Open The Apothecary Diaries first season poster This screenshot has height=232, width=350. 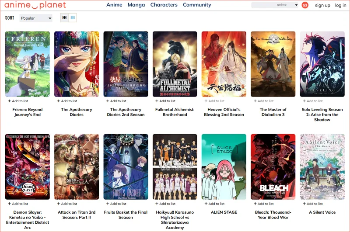click(77, 64)
